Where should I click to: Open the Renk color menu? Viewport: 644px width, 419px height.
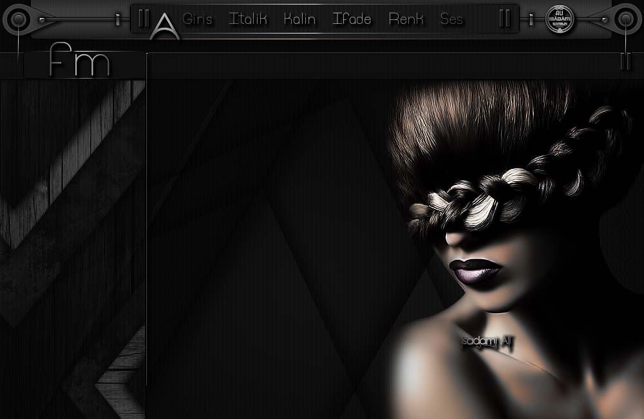click(406, 19)
